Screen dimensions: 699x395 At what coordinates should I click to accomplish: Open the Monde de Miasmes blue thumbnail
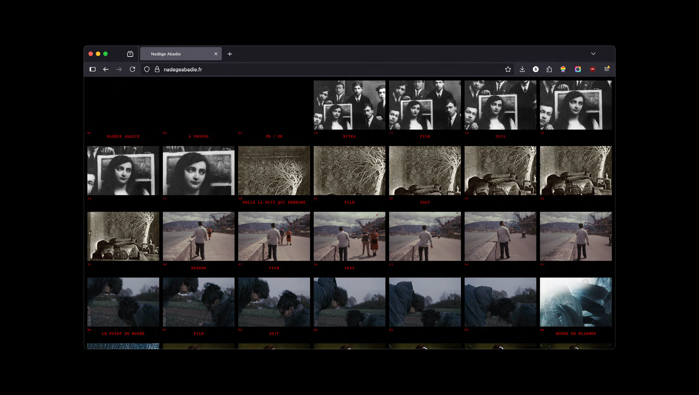[575, 302]
